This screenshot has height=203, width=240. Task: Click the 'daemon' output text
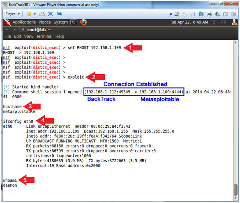tap(10, 185)
